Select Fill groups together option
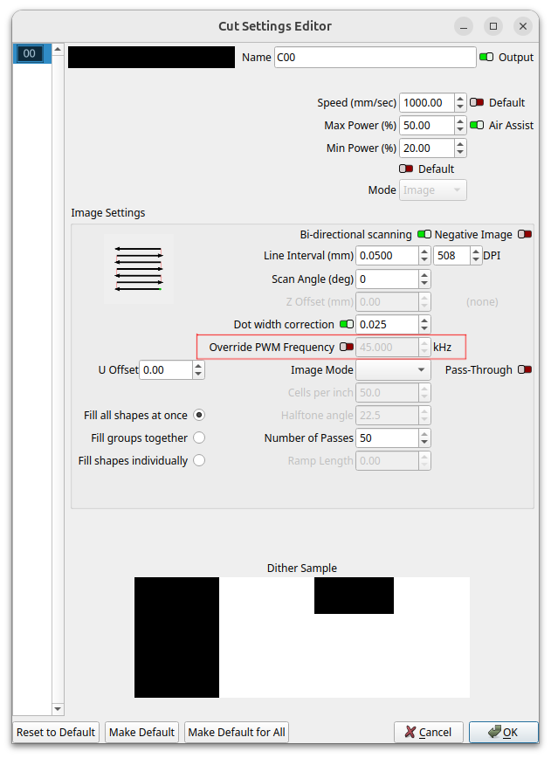This screenshot has width=551, height=758. 199,438
